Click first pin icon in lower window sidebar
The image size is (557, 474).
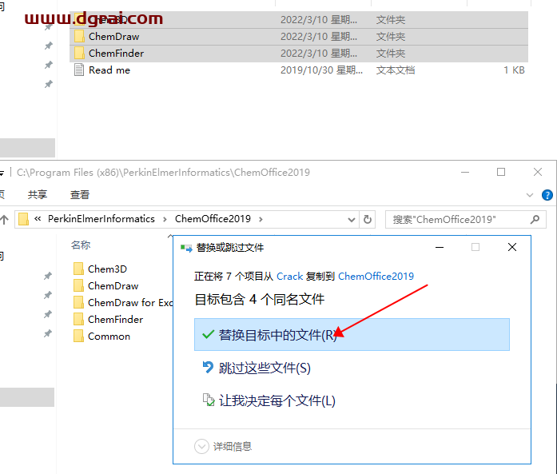click(48, 276)
